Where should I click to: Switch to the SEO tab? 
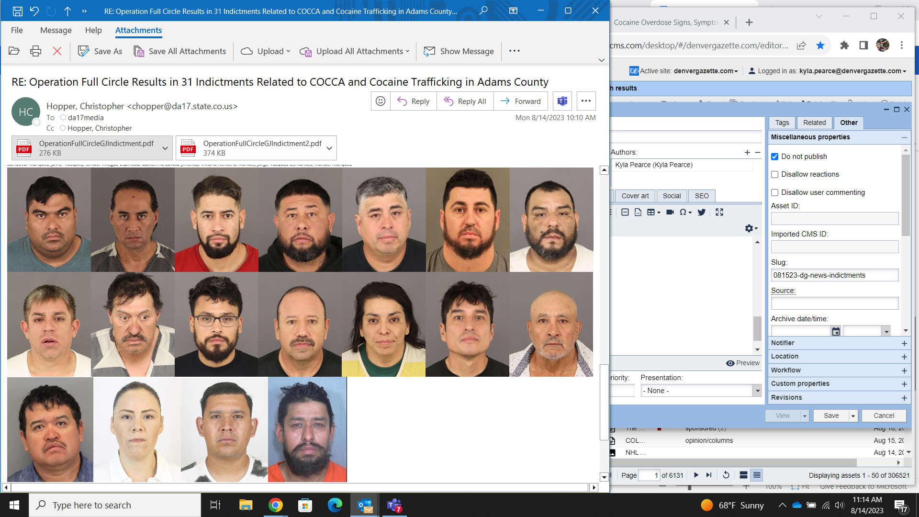point(702,196)
